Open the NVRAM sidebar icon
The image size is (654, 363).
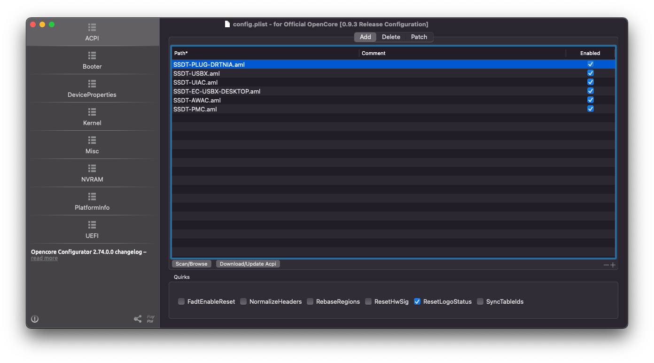point(92,168)
